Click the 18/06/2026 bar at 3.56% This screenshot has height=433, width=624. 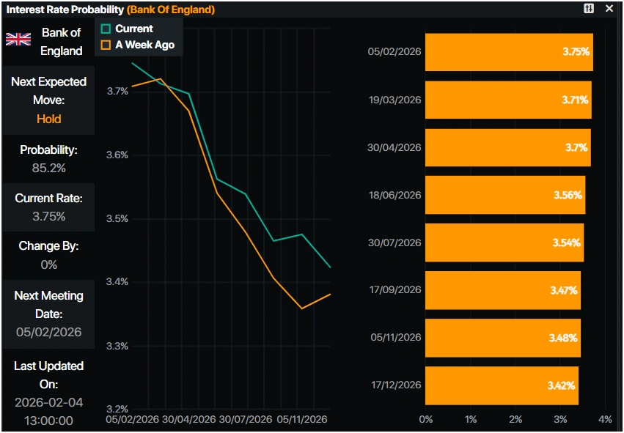[505, 195]
